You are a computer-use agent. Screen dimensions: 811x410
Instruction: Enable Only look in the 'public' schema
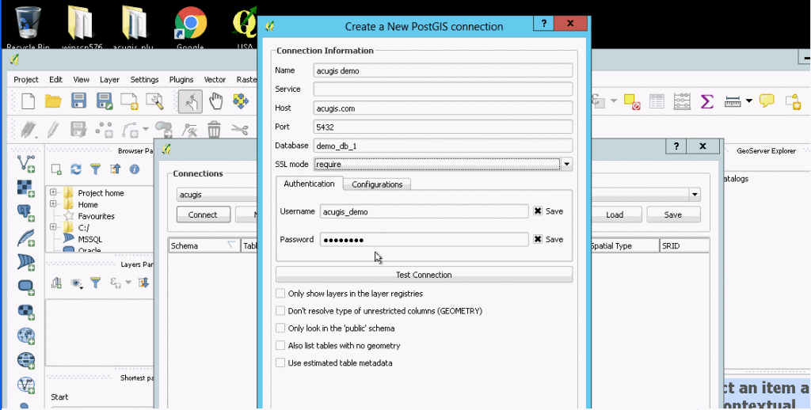[280, 328]
